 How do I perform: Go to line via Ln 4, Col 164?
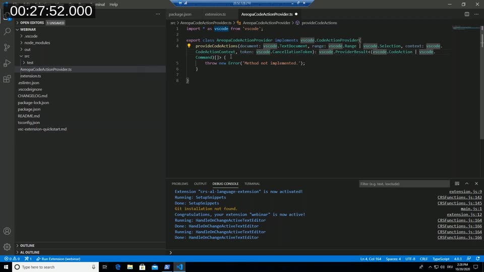click(x=371, y=259)
